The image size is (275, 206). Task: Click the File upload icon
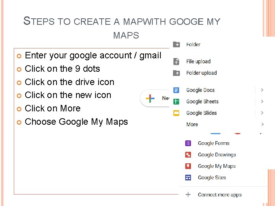pyautogui.click(x=176, y=61)
